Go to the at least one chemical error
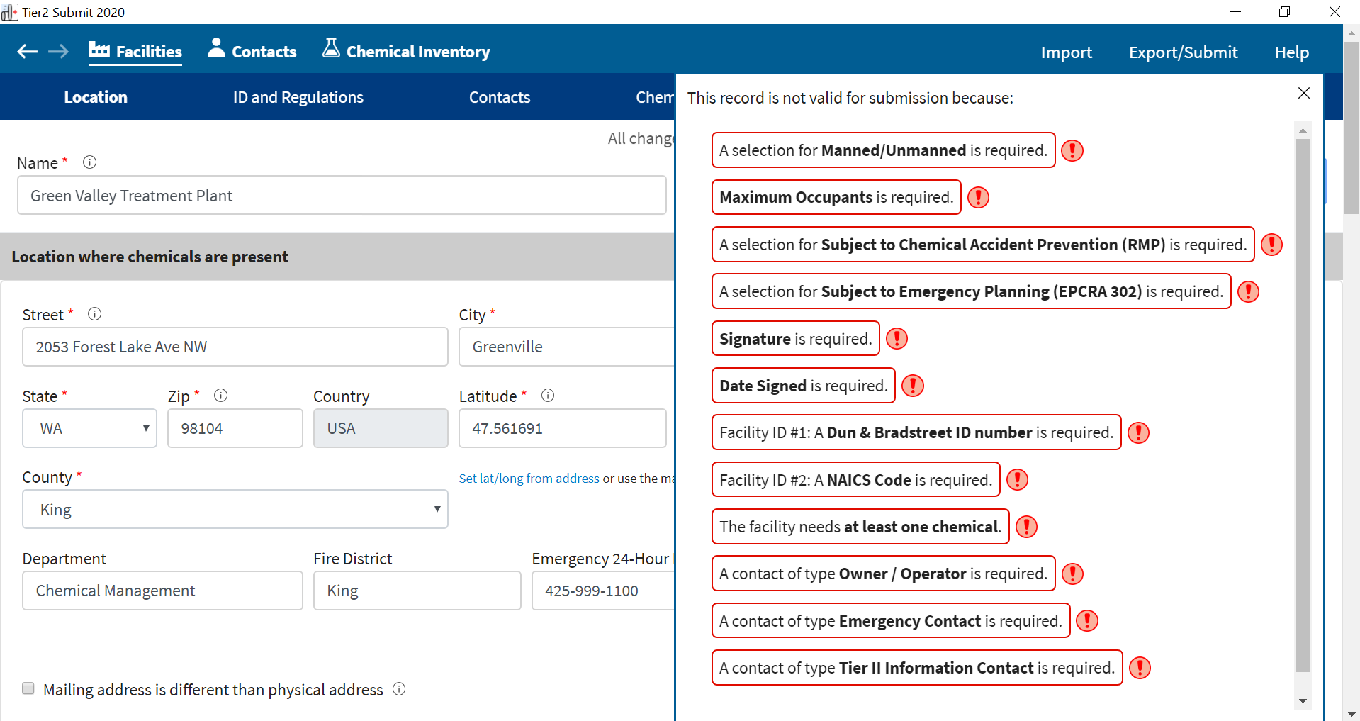The image size is (1360, 721). click(860, 527)
